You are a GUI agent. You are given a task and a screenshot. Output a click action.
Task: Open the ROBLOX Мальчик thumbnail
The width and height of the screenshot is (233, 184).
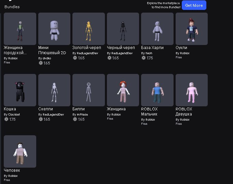point(157,90)
